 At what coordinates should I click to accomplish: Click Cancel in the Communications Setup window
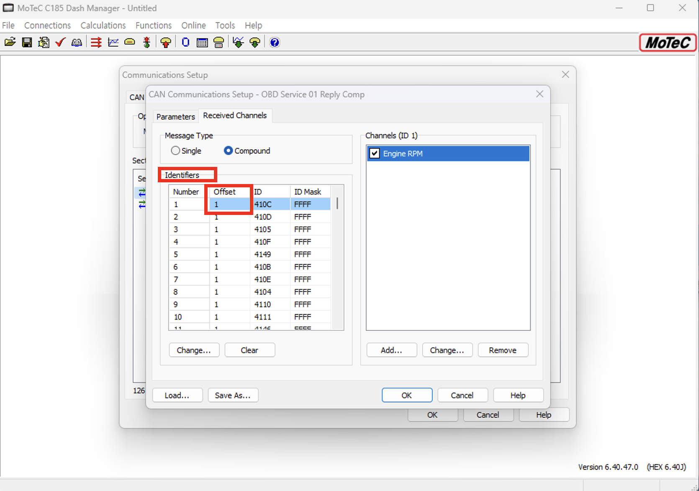pyautogui.click(x=488, y=415)
